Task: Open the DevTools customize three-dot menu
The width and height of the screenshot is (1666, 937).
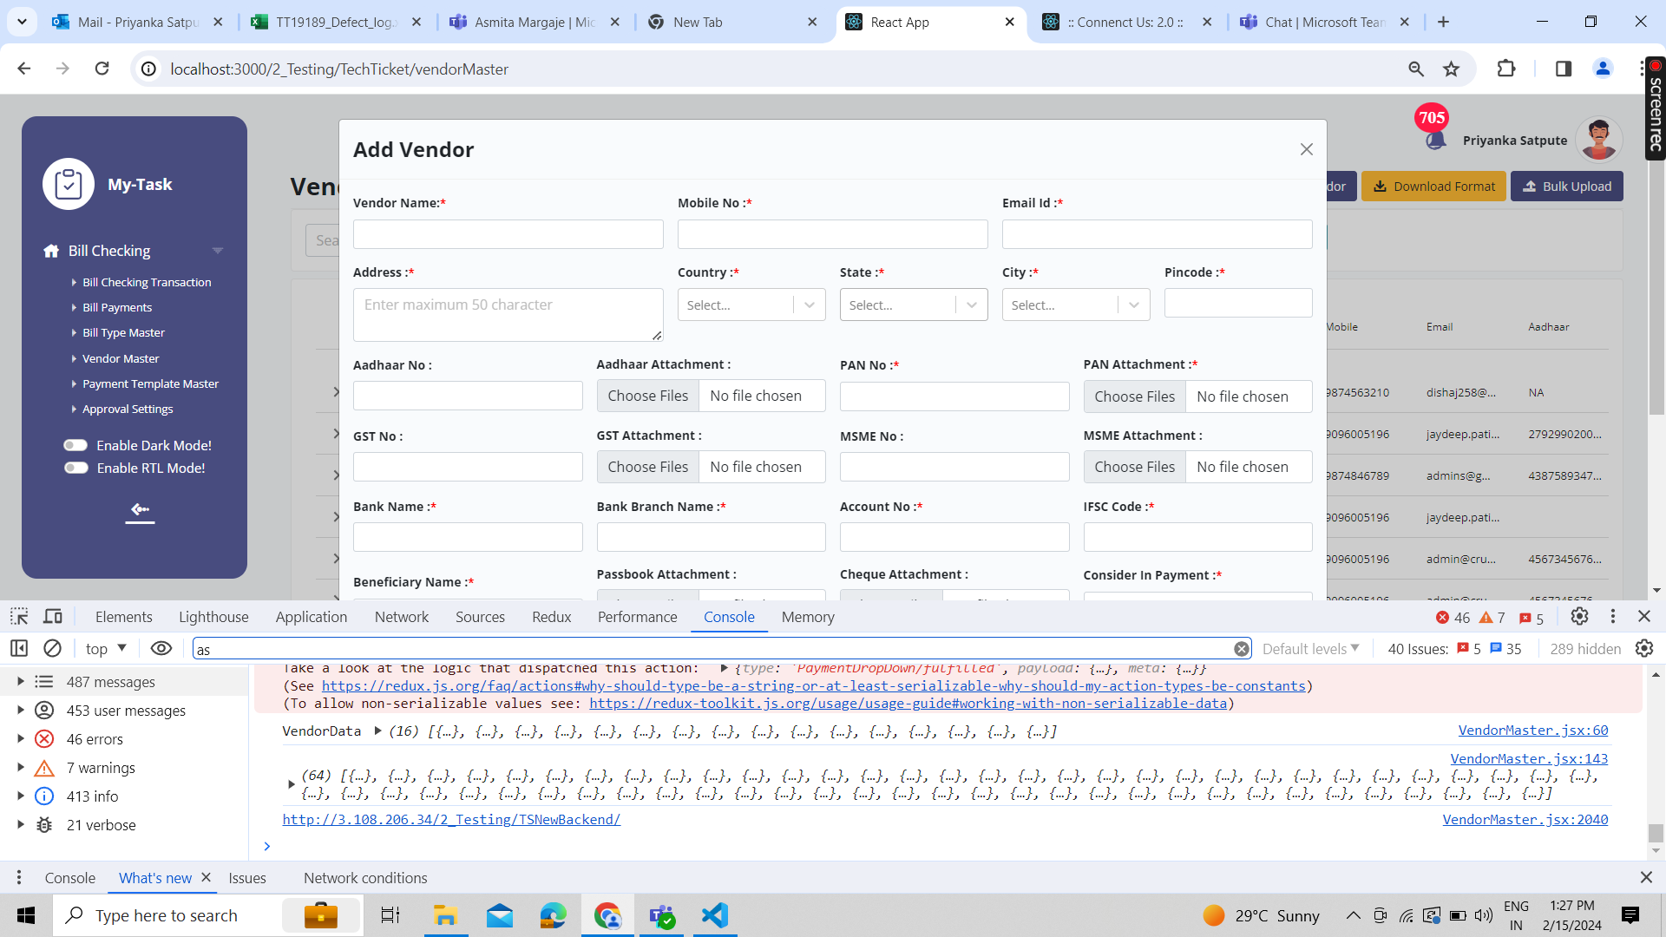Action: 1613,617
